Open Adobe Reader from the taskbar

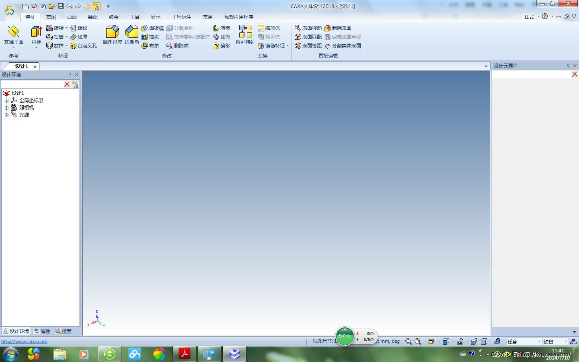click(x=184, y=354)
